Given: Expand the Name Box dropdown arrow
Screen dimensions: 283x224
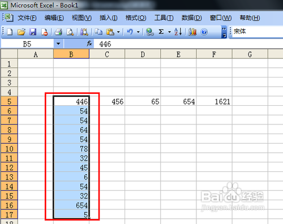Looking at the screenshot, I should (58, 44).
